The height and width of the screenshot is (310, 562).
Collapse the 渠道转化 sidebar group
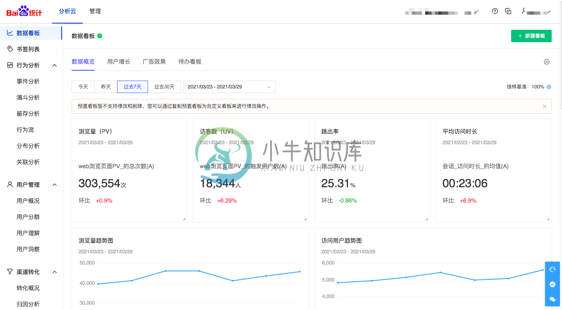pos(55,272)
